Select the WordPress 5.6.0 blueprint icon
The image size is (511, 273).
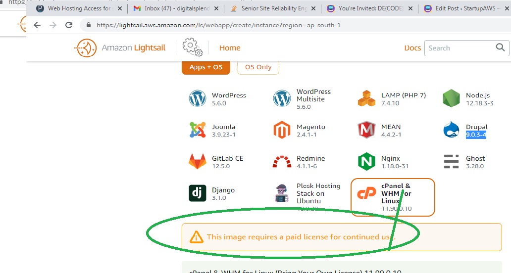pos(198,98)
